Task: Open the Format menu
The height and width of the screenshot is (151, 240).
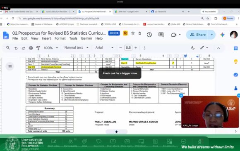Action: 60,38
